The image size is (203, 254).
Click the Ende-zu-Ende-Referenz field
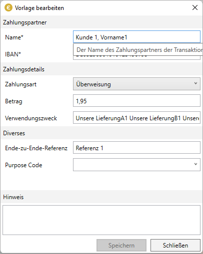pyautogui.click(x=136, y=148)
